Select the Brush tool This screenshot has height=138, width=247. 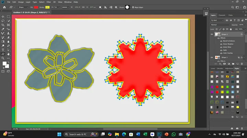point(3,33)
